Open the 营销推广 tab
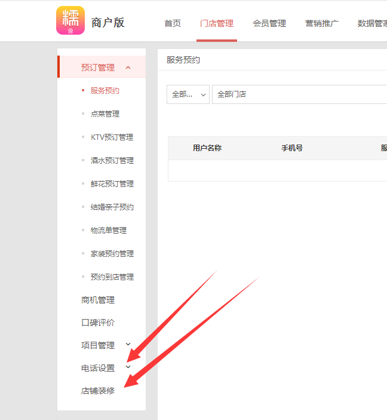Viewport: 387px width, 420px height. 322,23
